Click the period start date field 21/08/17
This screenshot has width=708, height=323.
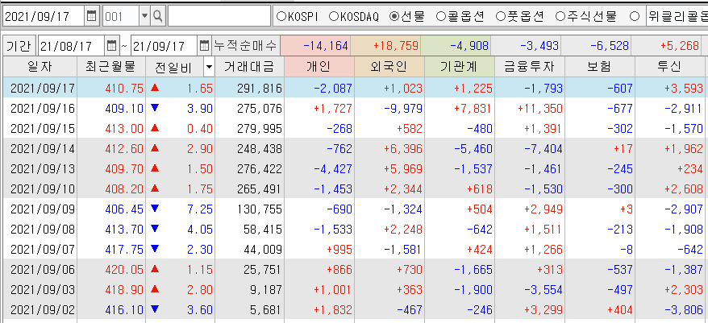click(x=71, y=46)
